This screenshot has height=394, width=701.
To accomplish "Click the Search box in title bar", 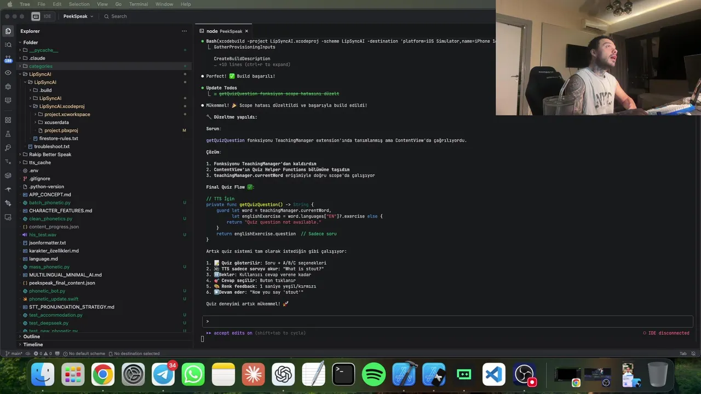I will (115, 16).
